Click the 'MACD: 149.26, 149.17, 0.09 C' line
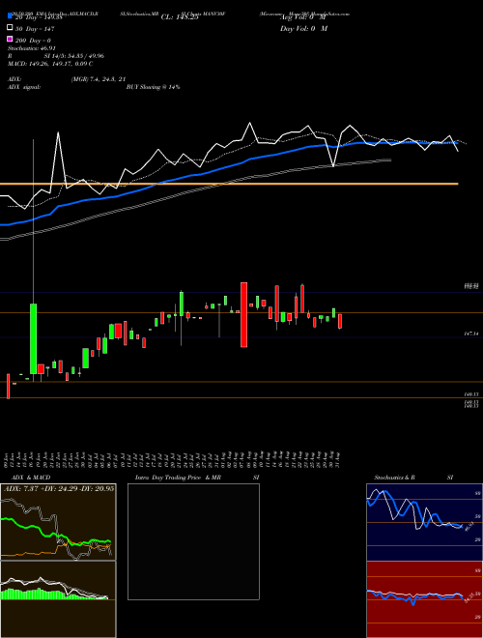The image size is (483, 638). [x=50, y=64]
